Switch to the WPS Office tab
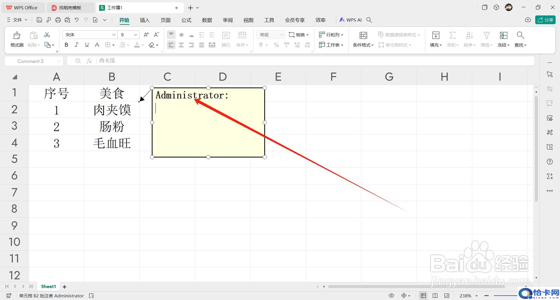Screen dimensions: 560x300 (23, 8)
